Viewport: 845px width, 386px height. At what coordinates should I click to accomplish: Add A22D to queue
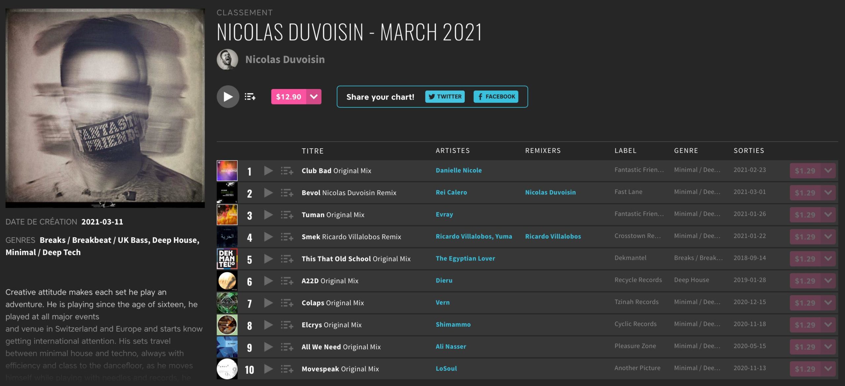[287, 281]
